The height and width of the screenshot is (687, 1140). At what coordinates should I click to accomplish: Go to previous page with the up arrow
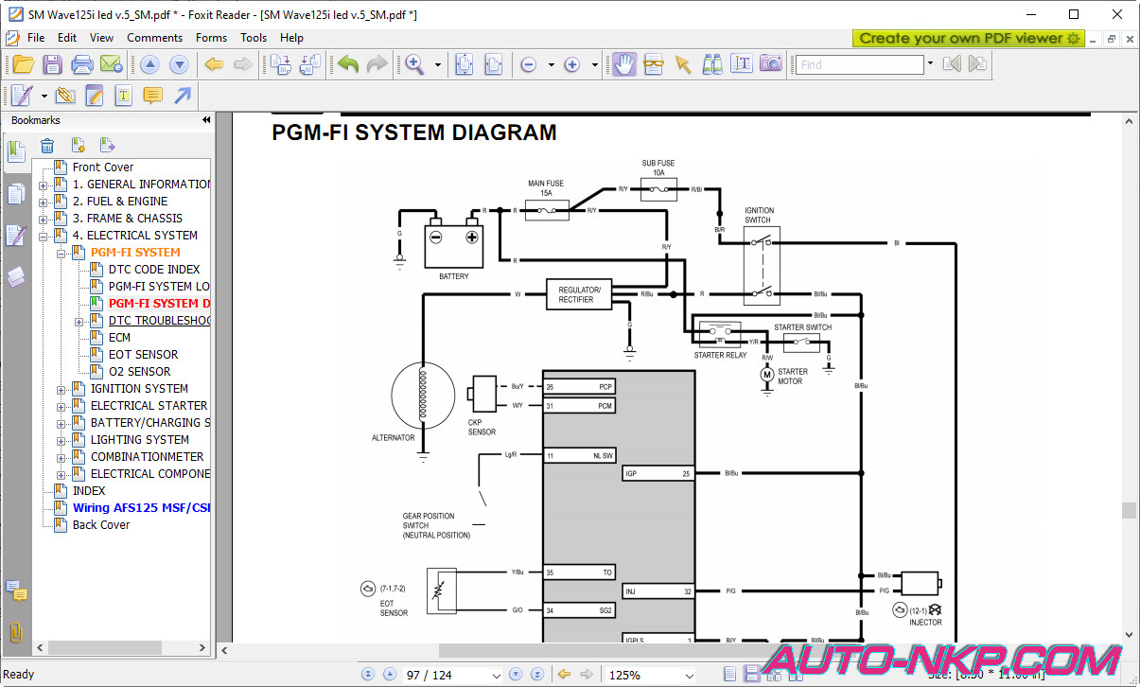(149, 64)
